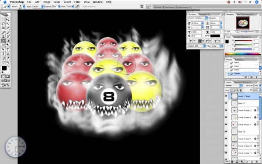Viewport: 262px width, 164px height.
Task: Open the font size dropdown
Action: [x=202, y=23]
